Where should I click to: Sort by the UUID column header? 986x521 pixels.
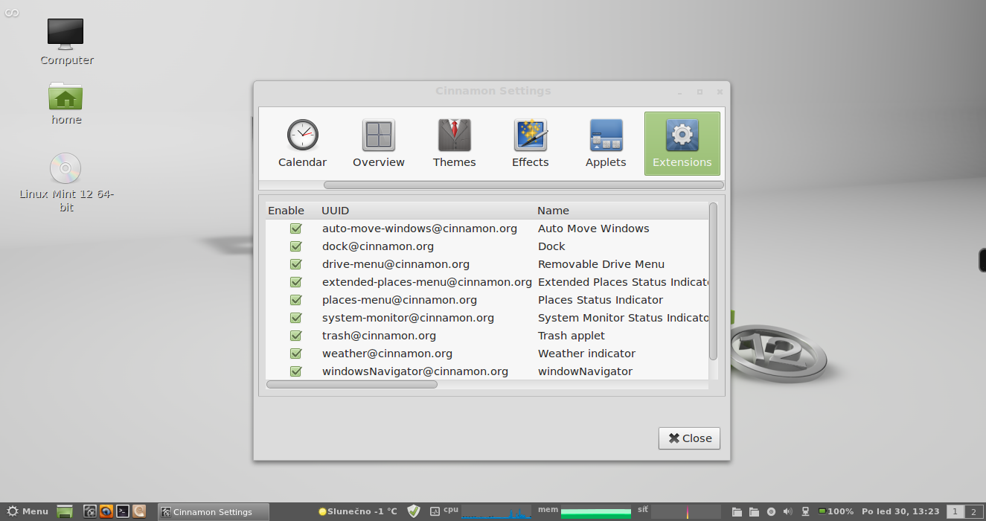[335, 211]
